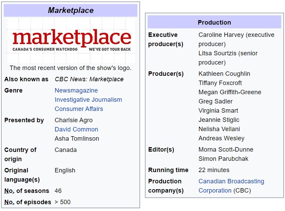Click the 'Presented by' row label
Viewport: 285px width, 211px height.
tap(24, 120)
